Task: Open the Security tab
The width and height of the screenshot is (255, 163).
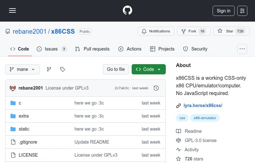Action: (x=195, y=49)
